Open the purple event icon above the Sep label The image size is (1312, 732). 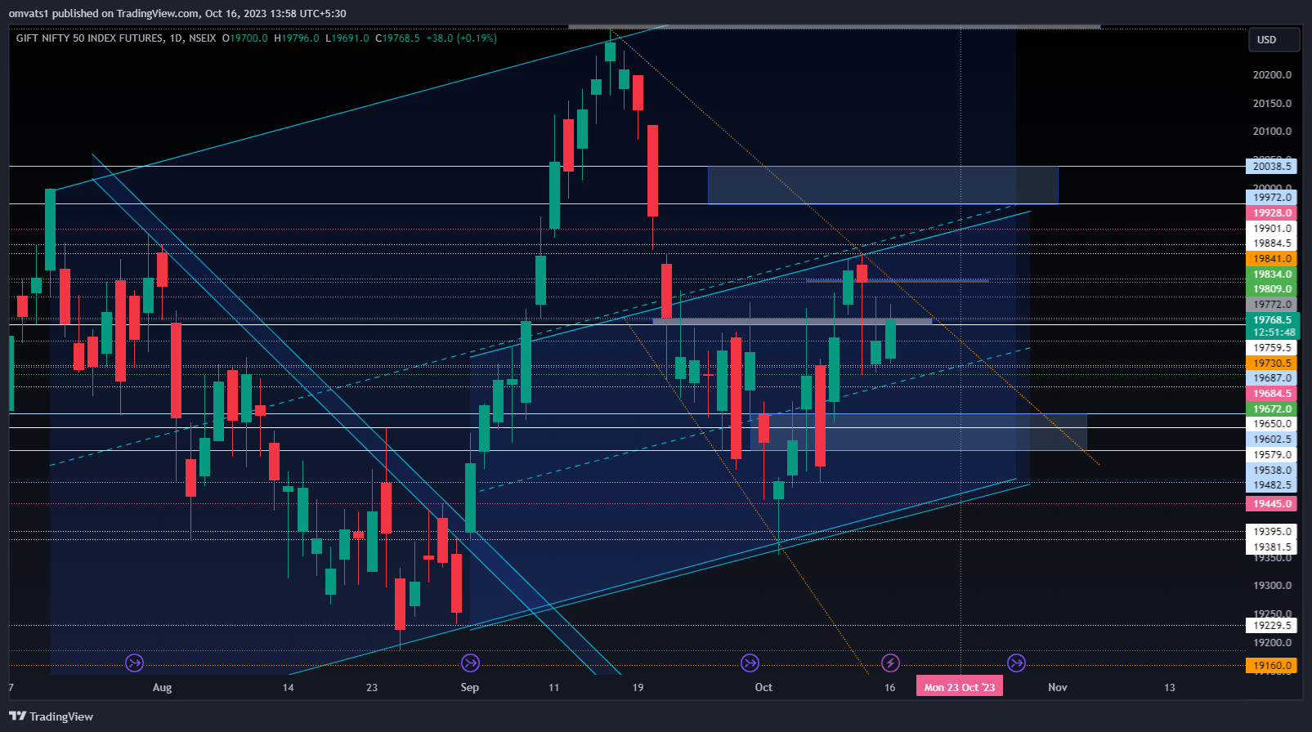470,663
